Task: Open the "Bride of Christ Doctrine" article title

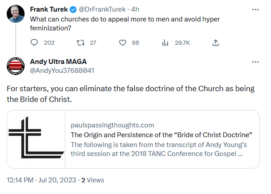Action: click(x=162, y=135)
